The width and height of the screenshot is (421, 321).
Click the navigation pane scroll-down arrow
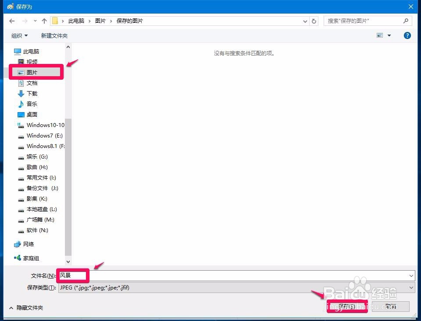pyautogui.click(x=68, y=262)
